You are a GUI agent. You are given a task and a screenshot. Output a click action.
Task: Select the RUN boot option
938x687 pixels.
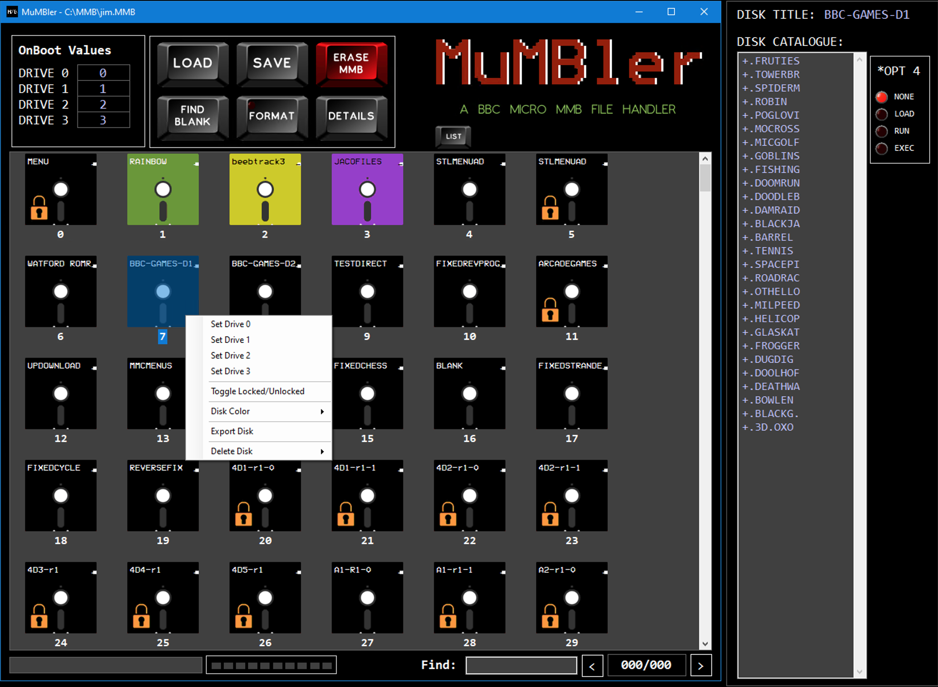tap(882, 131)
